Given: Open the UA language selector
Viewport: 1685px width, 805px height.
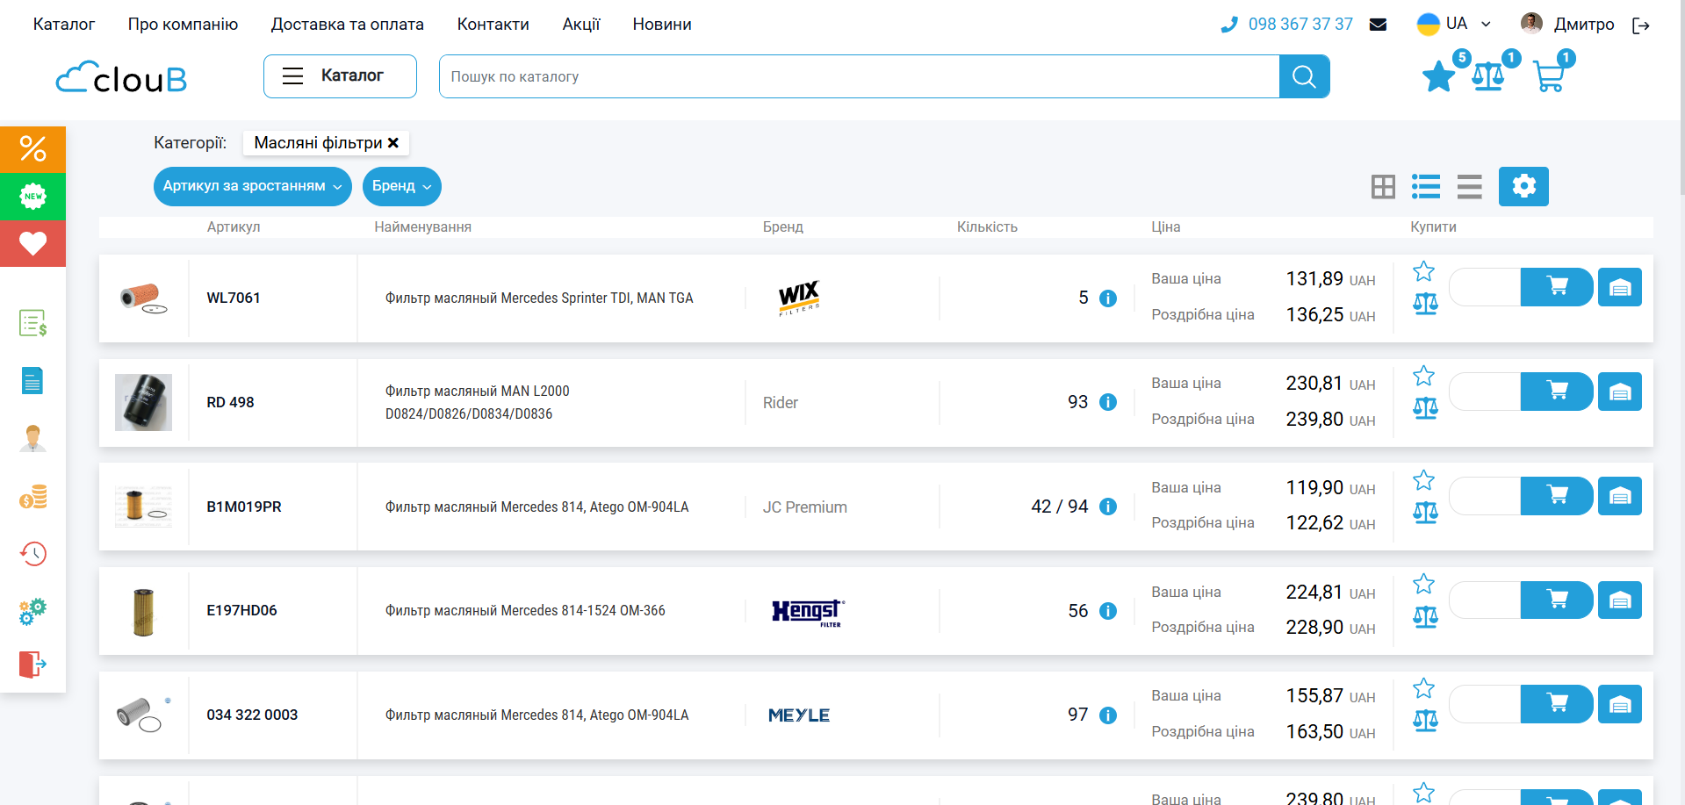Looking at the screenshot, I should (x=1455, y=24).
